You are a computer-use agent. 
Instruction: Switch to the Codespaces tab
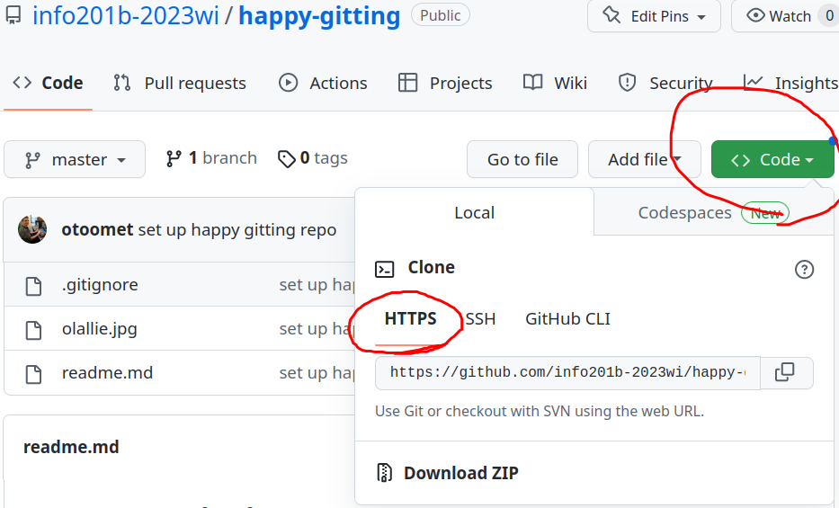(x=713, y=212)
